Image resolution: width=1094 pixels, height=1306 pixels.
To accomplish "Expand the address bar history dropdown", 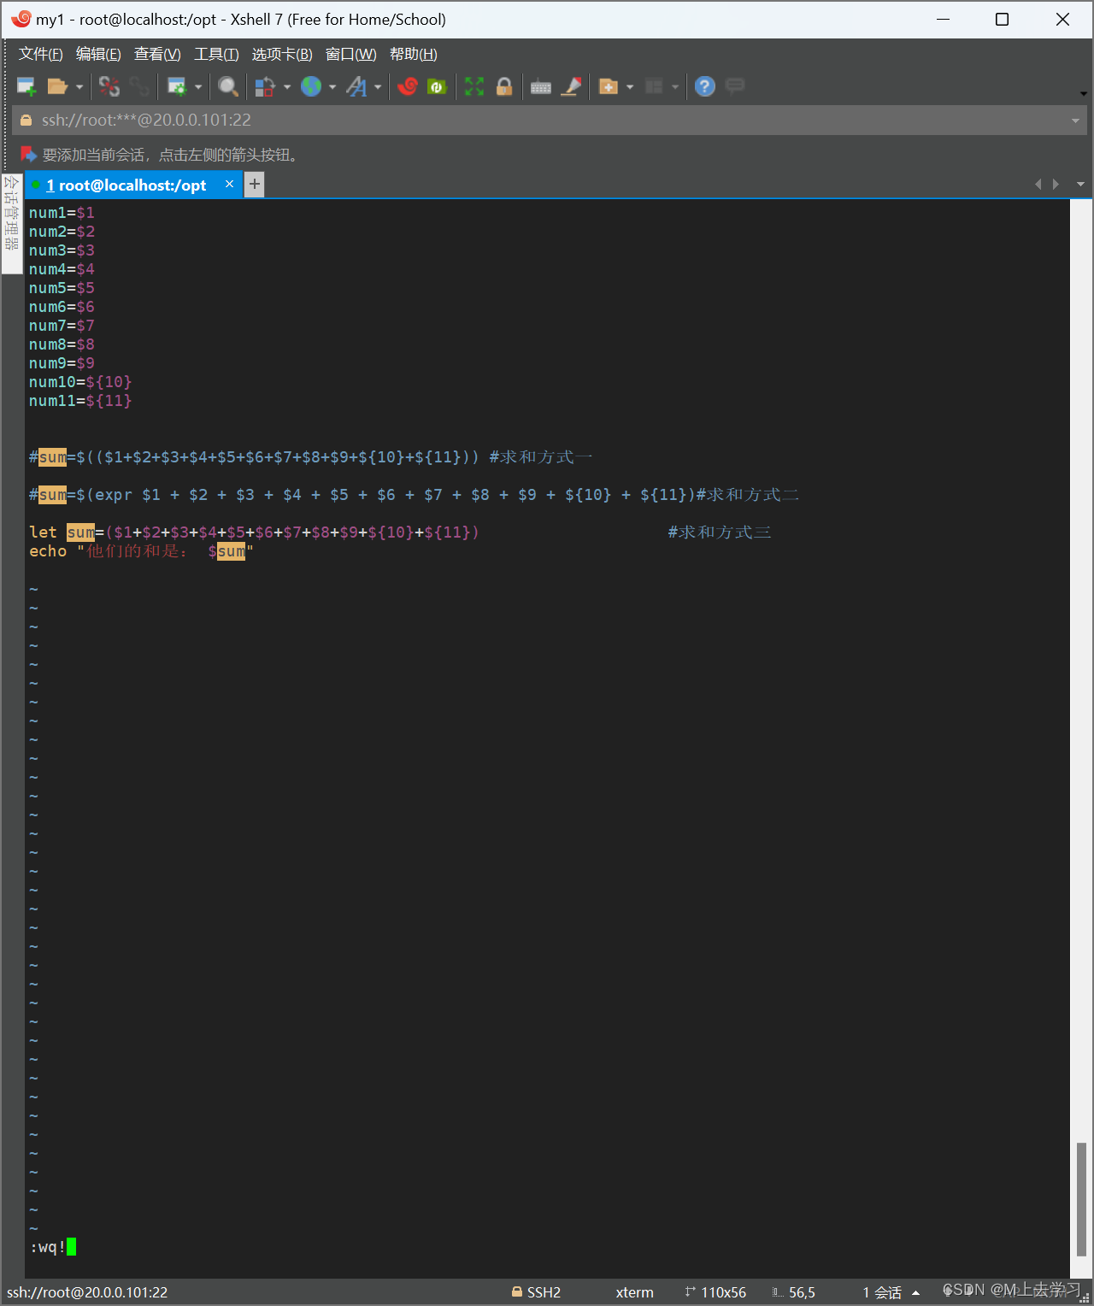I will click(1075, 121).
